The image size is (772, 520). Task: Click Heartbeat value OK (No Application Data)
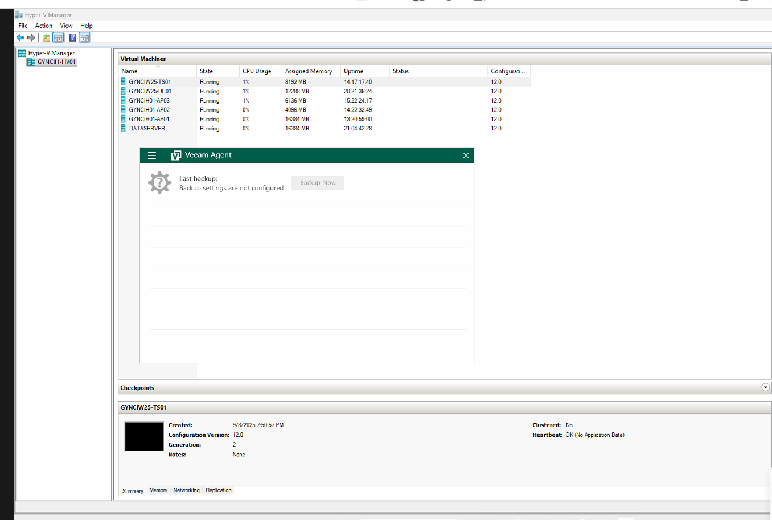pos(595,435)
